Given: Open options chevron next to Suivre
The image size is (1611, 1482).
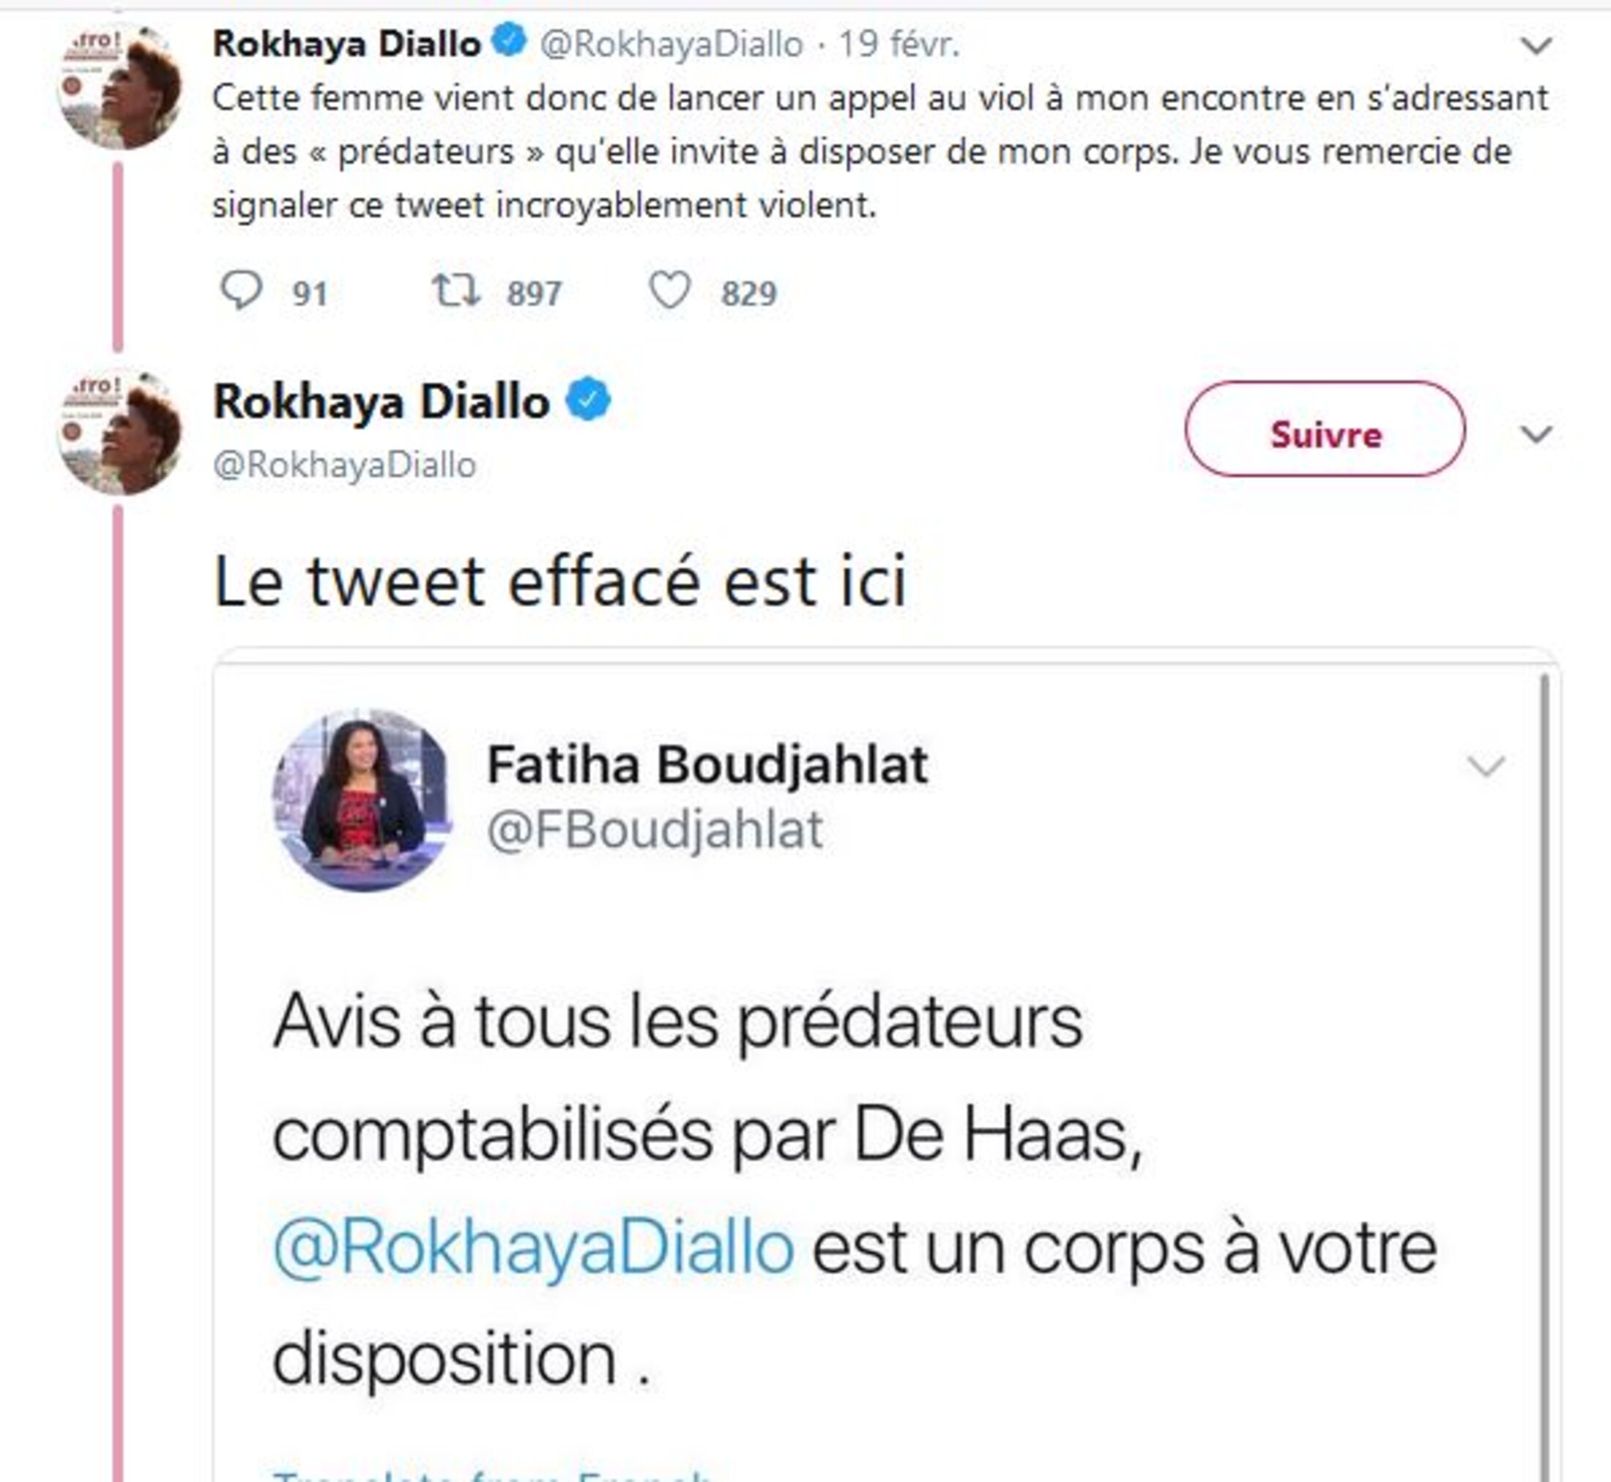Looking at the screenshot, I should (1536, 435).
